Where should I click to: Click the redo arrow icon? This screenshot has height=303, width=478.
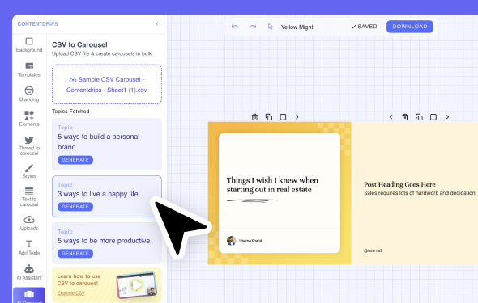coord(253,27)
